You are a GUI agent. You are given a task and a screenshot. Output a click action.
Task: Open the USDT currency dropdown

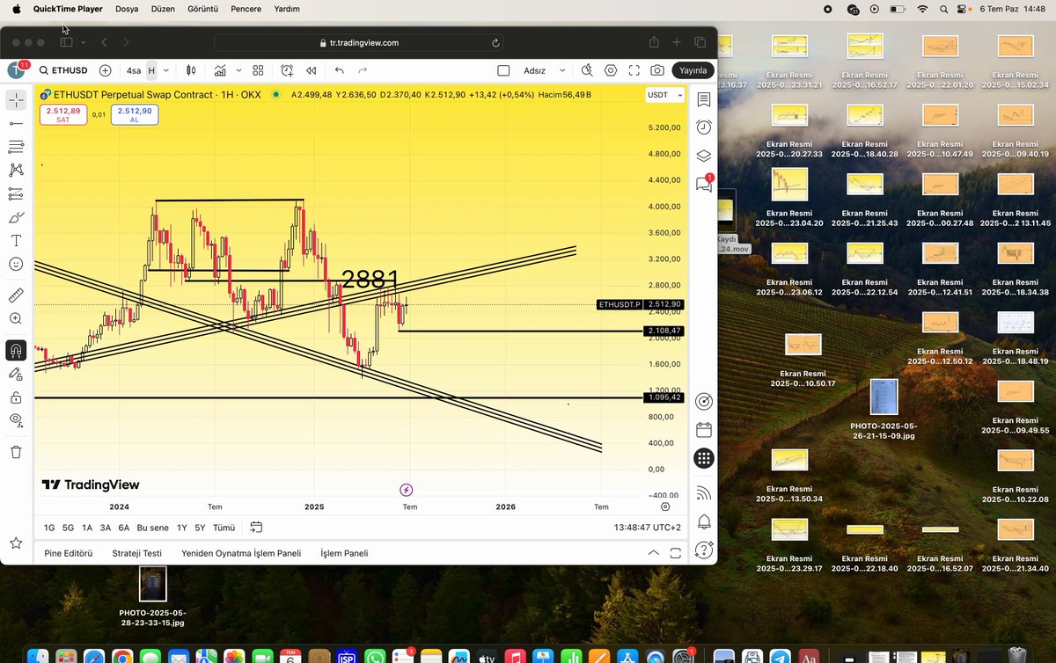(x=664, y=94)
